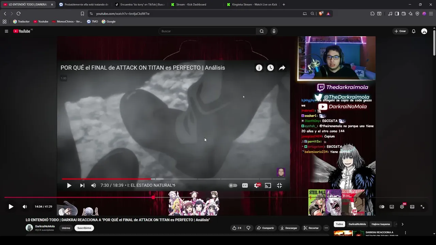The width and height of the screenshot is (436, 245).
Task: Open the more actions ellipsis menu
Action: (x=326, y=228)
